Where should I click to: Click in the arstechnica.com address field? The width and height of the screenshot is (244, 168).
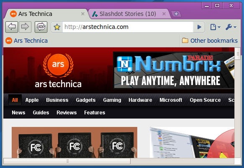tap(128, 27)
